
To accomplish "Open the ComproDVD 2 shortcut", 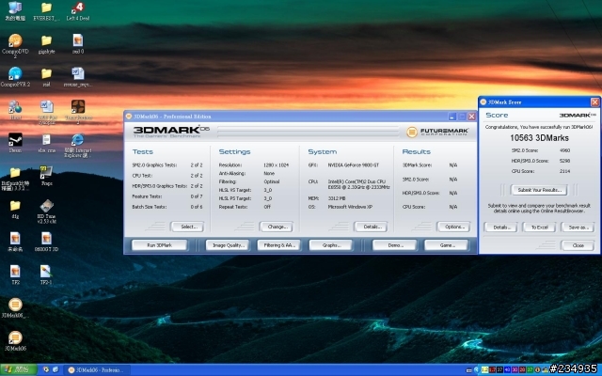I will tap(15, 45).
